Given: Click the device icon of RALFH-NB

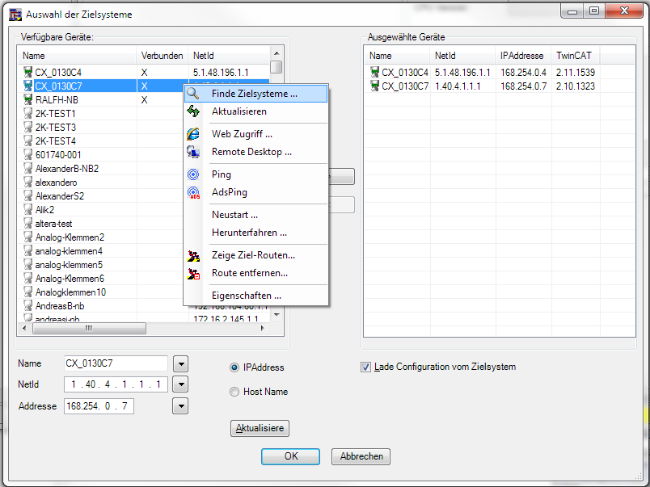Looking at the screenshot, I should (27, 99).
